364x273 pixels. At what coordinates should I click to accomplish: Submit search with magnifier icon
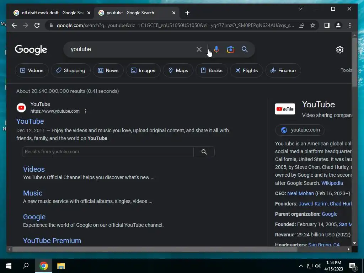(245, 49)
